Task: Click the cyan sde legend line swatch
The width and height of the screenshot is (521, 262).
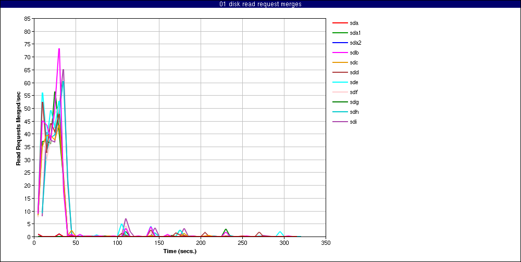Action: point(340,82)
